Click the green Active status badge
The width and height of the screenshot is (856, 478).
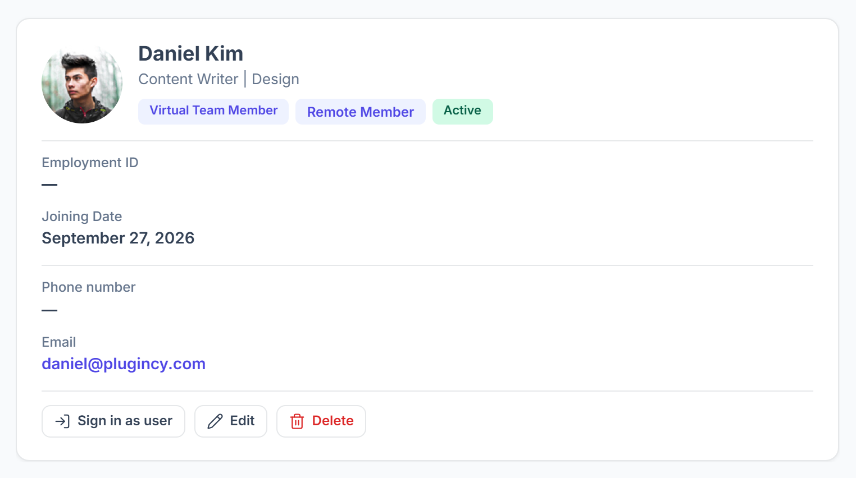point(463,111)
